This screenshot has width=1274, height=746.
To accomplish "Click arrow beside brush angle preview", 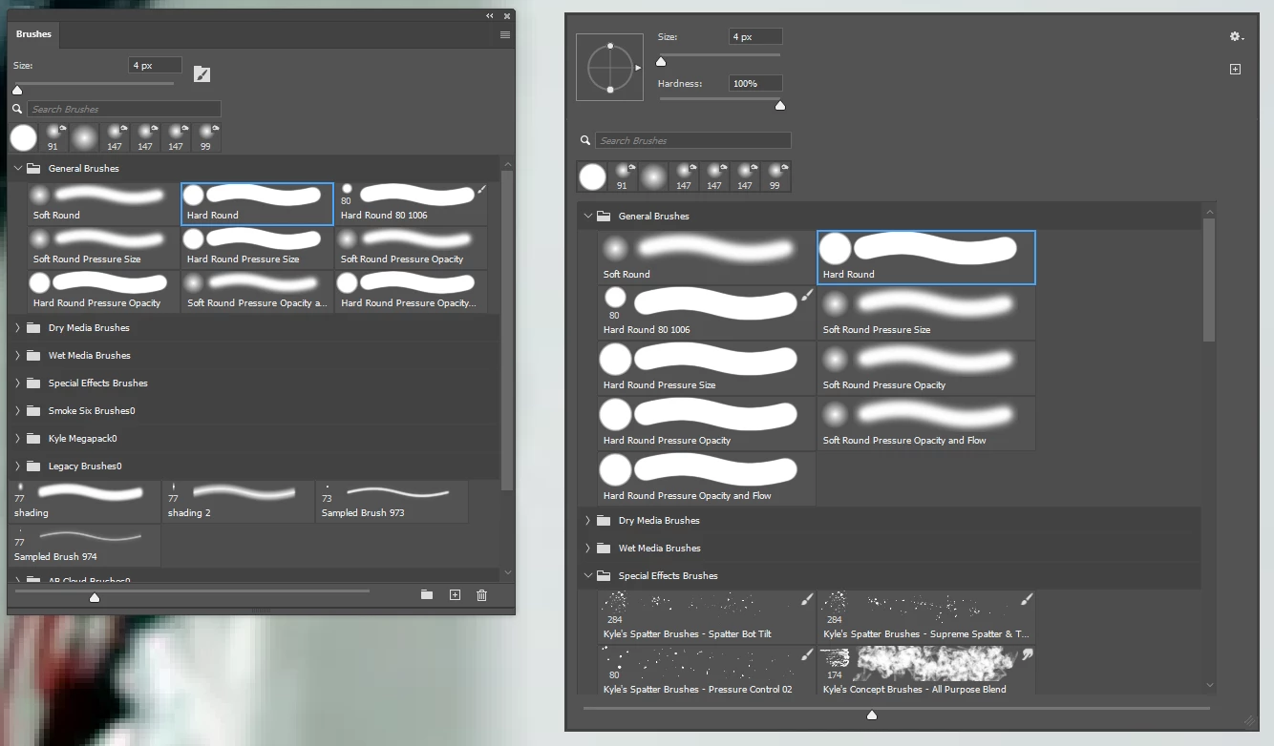I will (x=638, y=68).
